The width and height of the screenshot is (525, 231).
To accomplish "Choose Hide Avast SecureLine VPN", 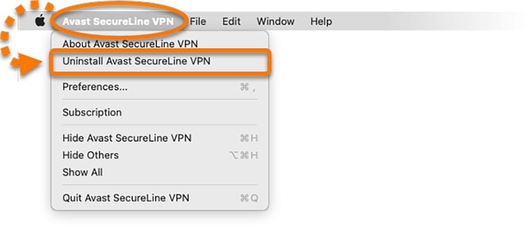I will tap(160, 138).
